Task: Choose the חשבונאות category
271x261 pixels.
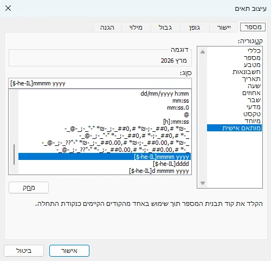Action: [x=234, y=72]
